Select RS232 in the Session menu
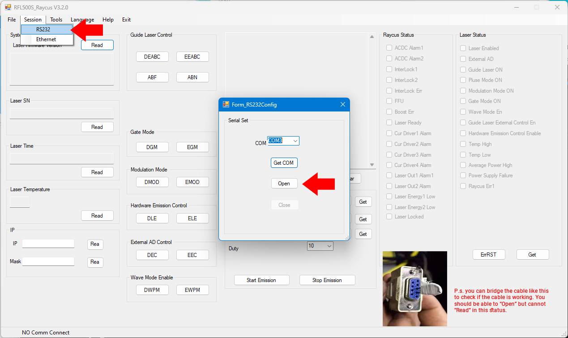This screenshot has width=568, height=338. tap(43, 29)
